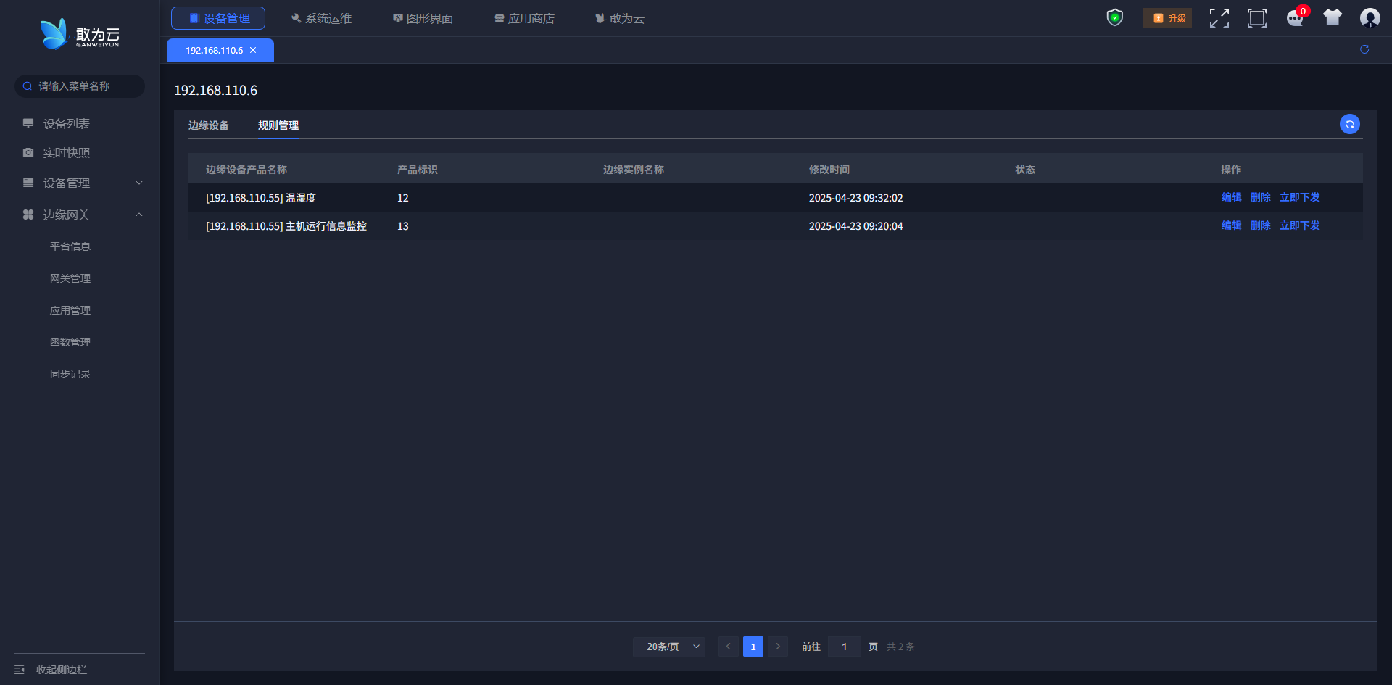Click 编辑 for the 主机运行信息监控 row
This screenshot has height=685, width=1392.
click(1231, 225)
